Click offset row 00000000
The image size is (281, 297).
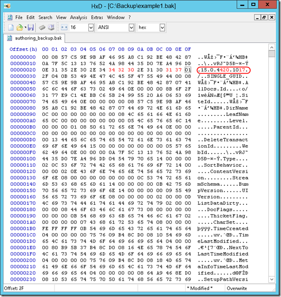23,57
